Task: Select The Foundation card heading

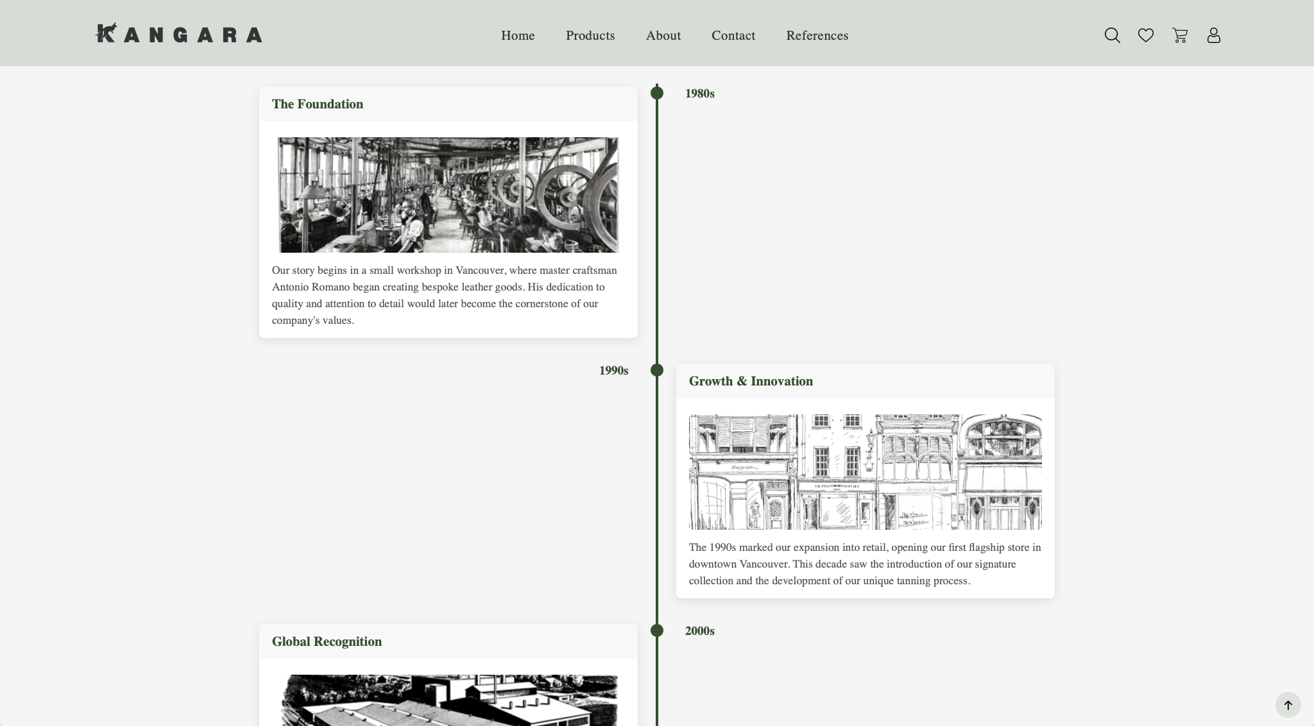Action: 318,104
